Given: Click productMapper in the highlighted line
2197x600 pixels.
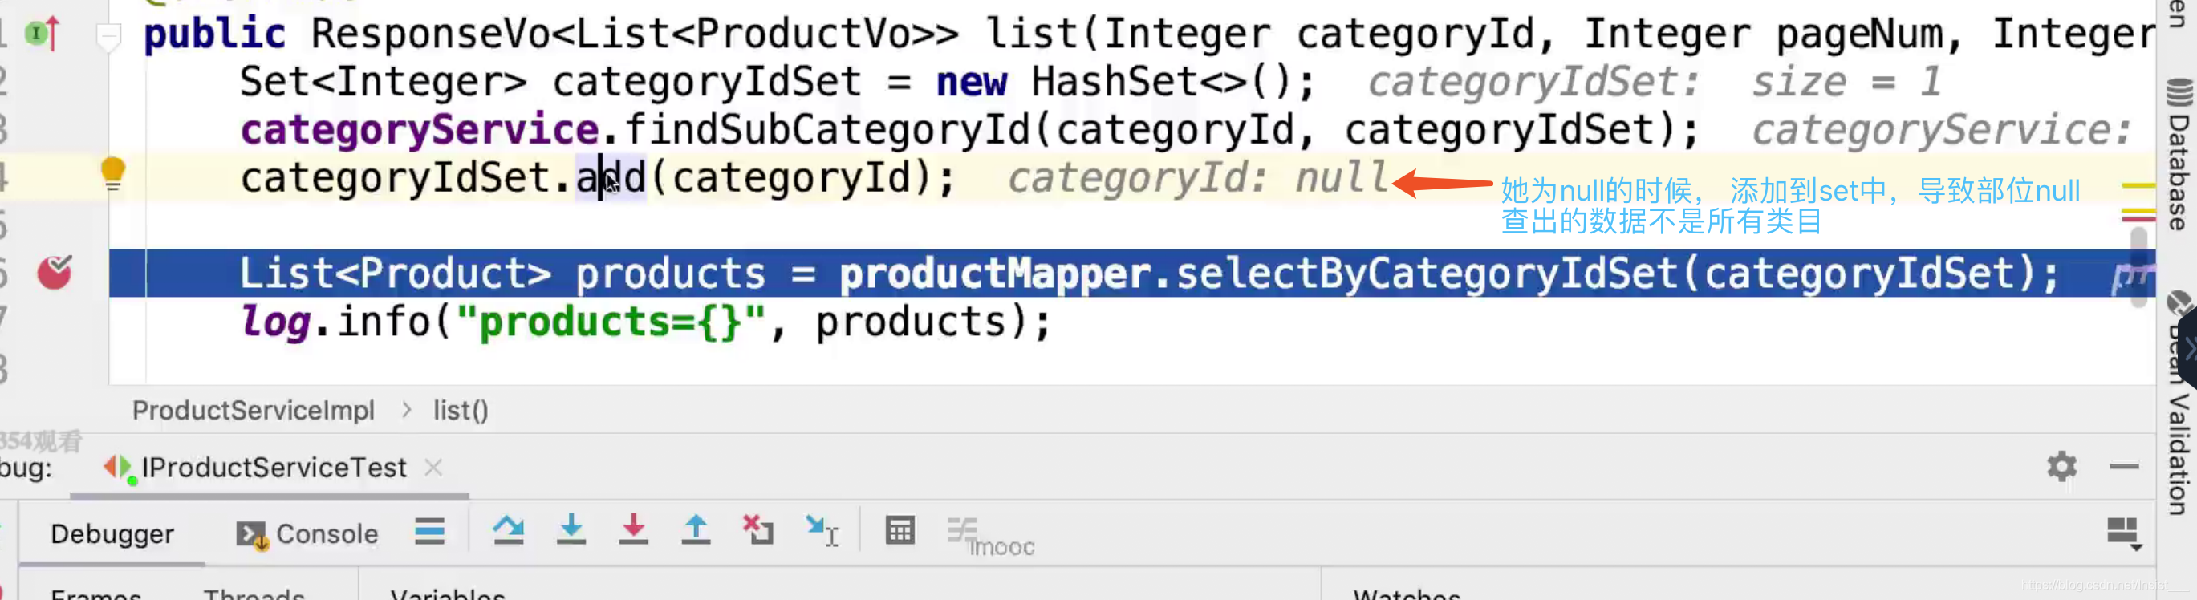Looking at the screenshot, I should [994, 274].
